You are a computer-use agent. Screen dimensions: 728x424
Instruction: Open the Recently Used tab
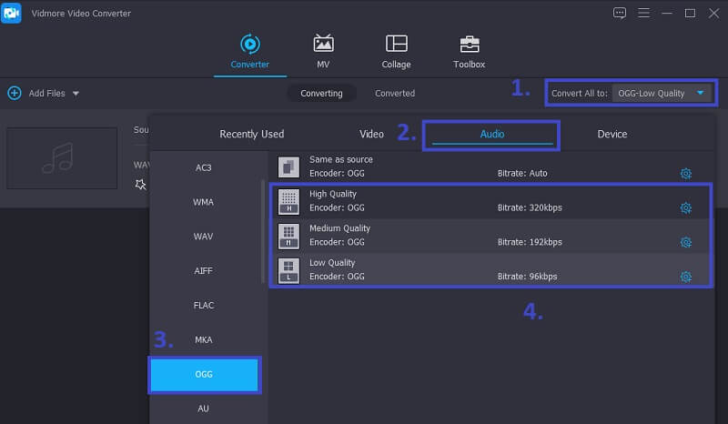(x=252, y=134)
